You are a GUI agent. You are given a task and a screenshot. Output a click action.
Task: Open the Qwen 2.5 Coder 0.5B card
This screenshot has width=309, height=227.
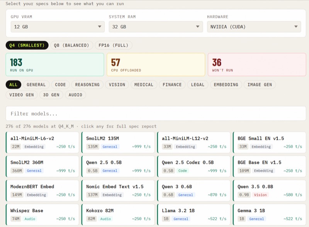point(194,166)
